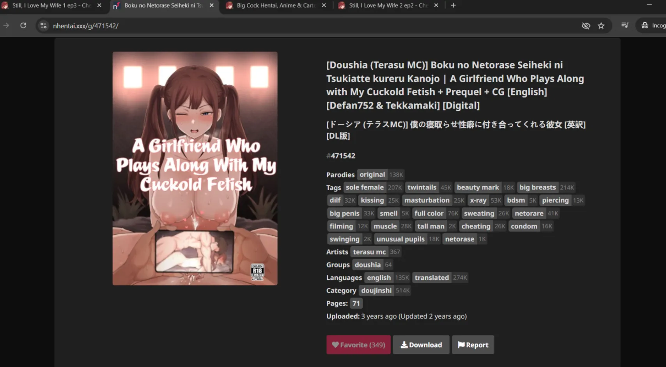The height and width of the screenshot is (367, 666).
Task: Switch to 'Still, I Love My Wife 2 ep2' tab
Action: coord(388,5)
